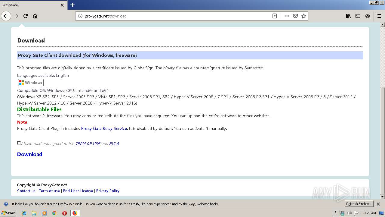The height and width of the screenshot is (217, 385).
Task: Show hidden system tray icons
Action: tap(336, 213)
